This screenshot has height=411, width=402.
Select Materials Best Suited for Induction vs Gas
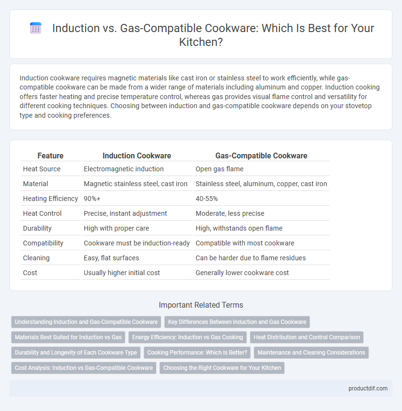68,337
